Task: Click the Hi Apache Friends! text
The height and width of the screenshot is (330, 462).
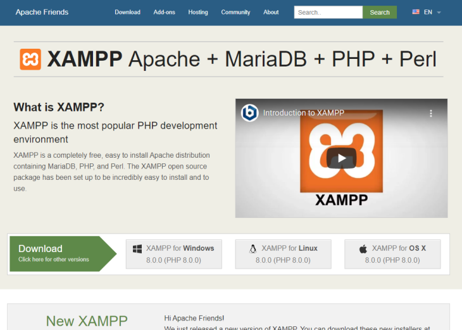Action: pos(194,318)
